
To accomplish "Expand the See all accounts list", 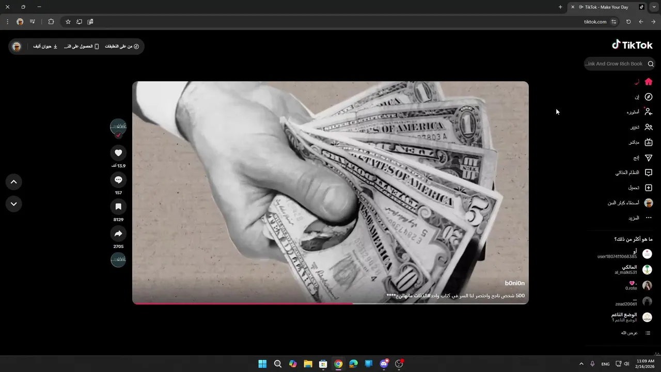I will coord(636,333).
